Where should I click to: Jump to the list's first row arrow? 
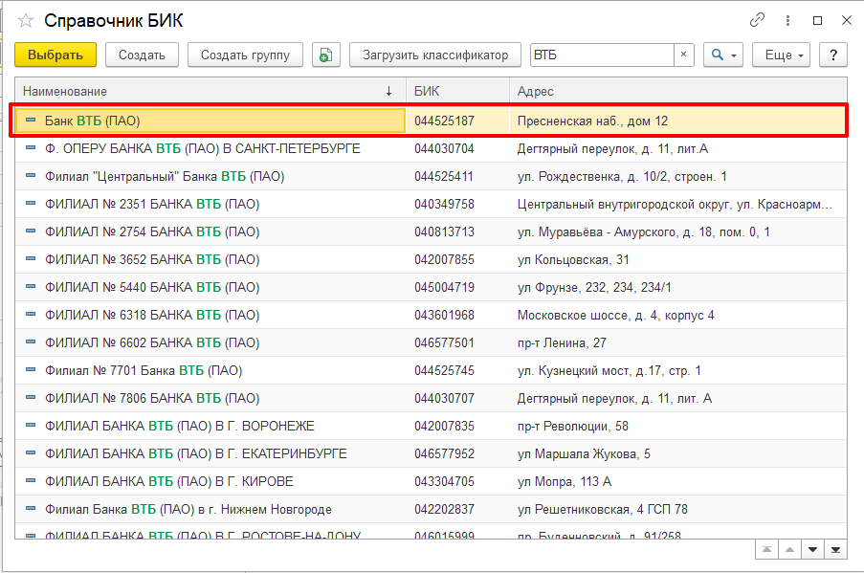click(x=766, y=549)
